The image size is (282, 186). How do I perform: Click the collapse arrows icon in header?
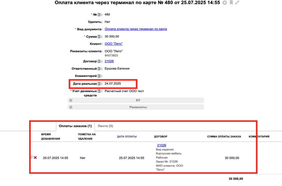[237, 3]
